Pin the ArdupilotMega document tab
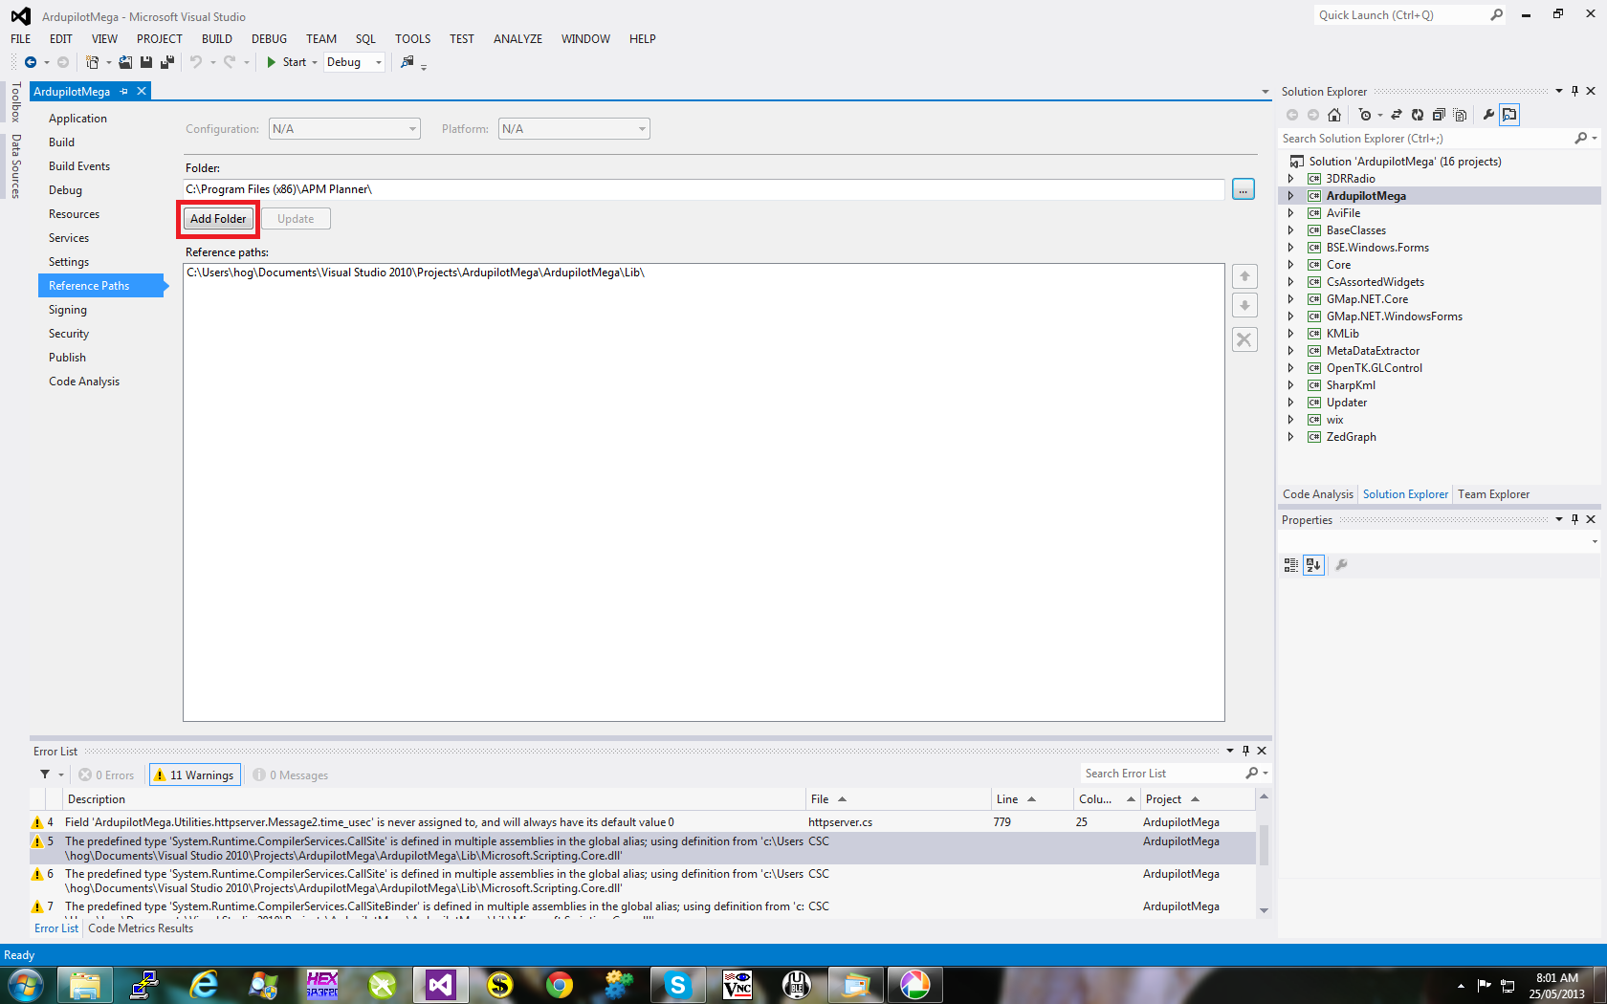The image size is (1607, 1004). [124, 92]
